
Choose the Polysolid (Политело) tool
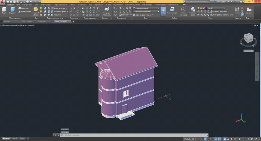[x=24, y=8]
